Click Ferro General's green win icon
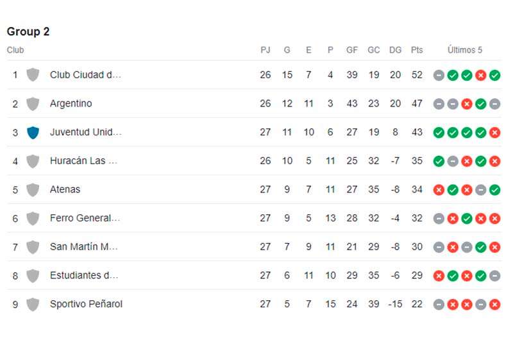 467,219
